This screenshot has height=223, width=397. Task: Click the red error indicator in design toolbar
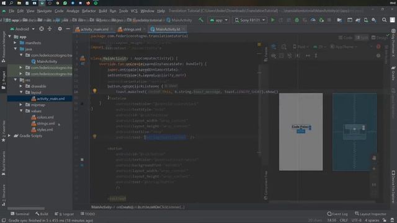(378, 47)
